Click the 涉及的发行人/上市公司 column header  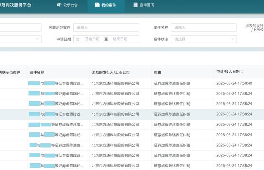tap(111, 72)
